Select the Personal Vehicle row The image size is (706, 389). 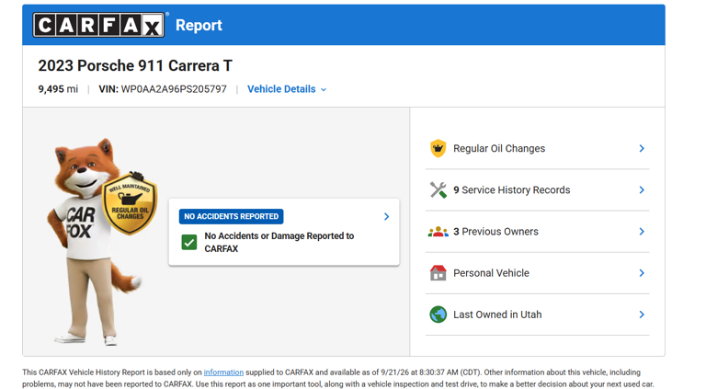(537, 273)
